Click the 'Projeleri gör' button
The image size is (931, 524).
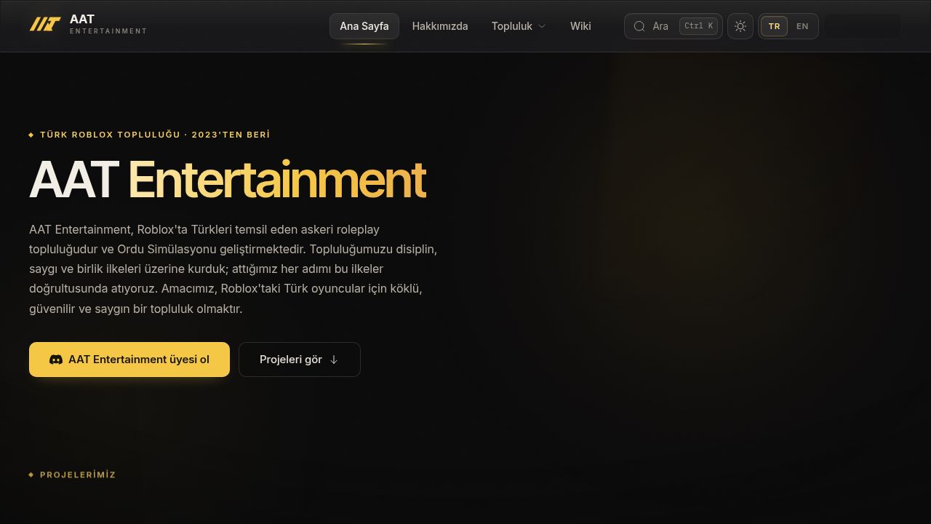click(300, 360)
